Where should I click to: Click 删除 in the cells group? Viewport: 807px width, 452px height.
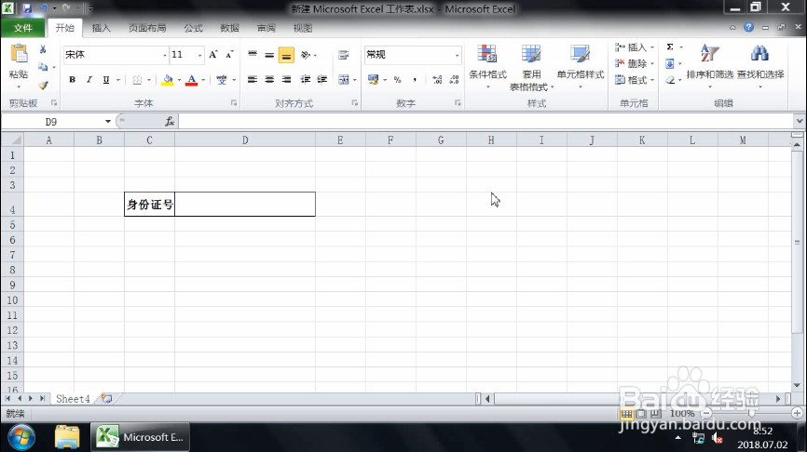tap(634, 63)
